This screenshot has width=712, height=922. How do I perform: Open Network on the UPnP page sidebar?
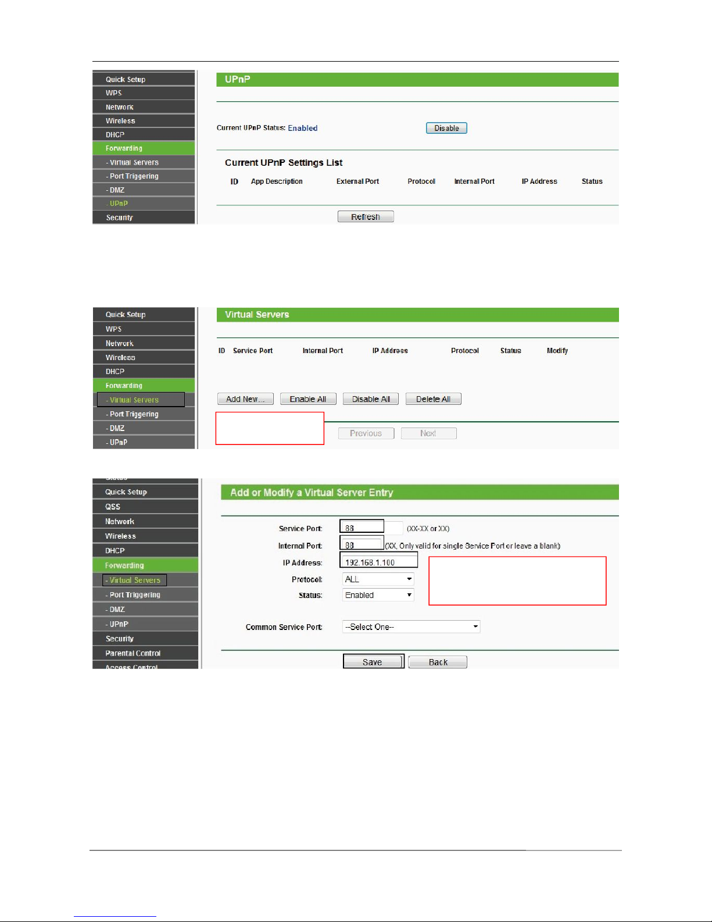pos(144,107)
